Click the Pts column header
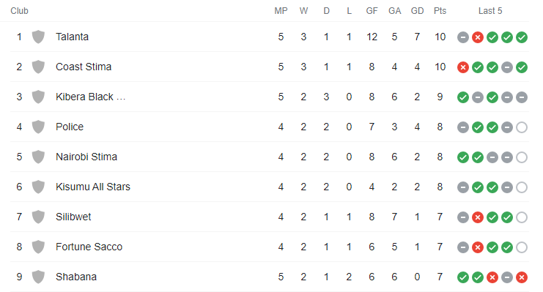 click(440, 11)
